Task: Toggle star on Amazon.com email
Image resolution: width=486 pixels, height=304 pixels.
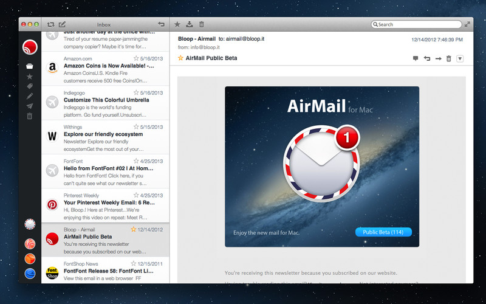Action: coord(136,58)
